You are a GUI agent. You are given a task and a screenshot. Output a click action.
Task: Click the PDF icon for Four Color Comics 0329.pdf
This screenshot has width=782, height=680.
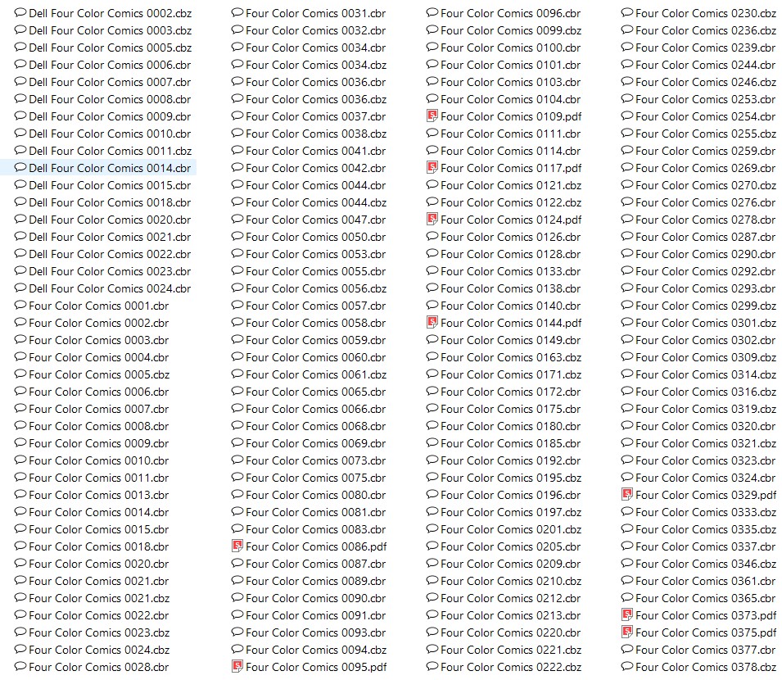point(627,494)
